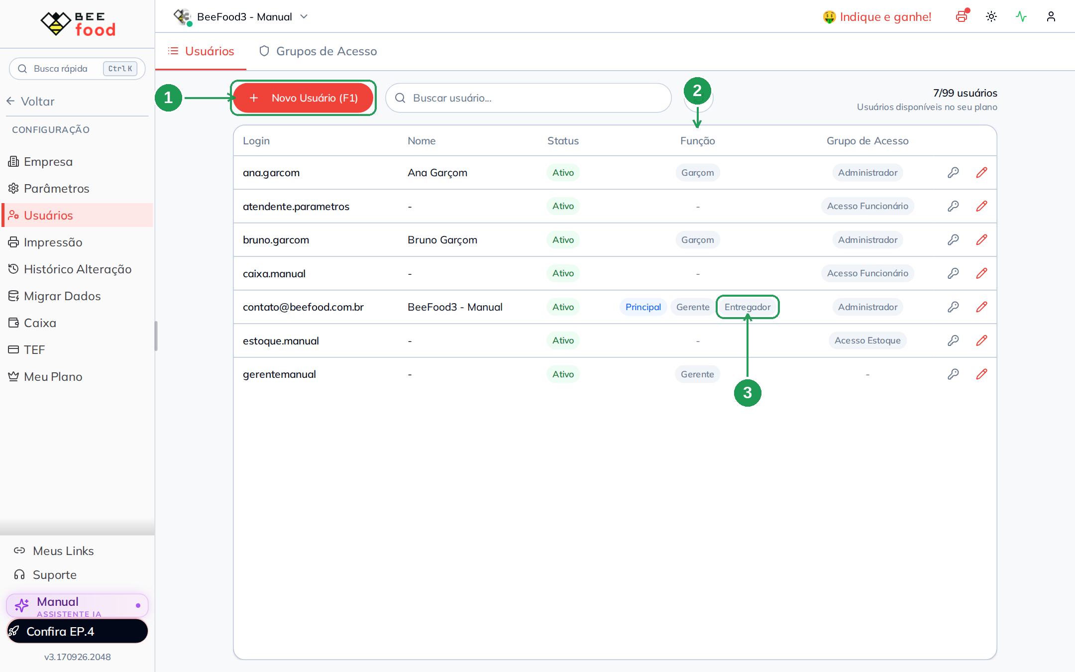Click Entregador role badge
Screen dimensions: 1075x672
(x=748, y=307)
